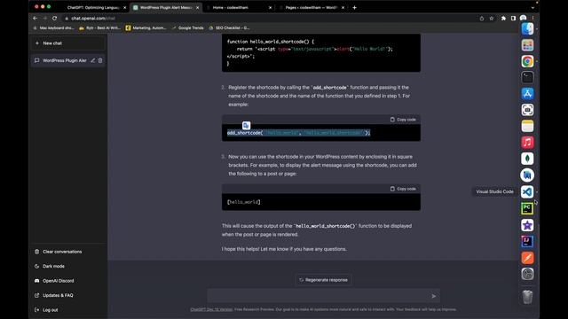Open MongoDB Compass from the dock
Screen dimensions: 568x319
point(527,159)
